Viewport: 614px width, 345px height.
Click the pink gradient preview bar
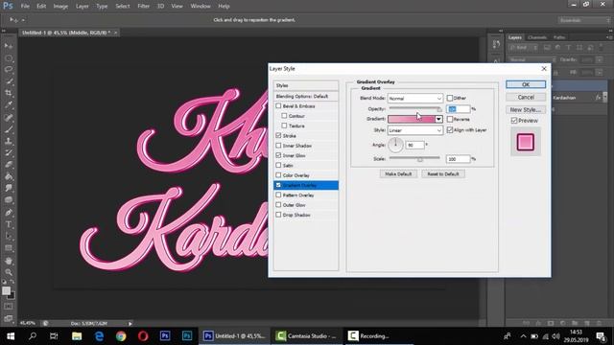click(412, 119)
